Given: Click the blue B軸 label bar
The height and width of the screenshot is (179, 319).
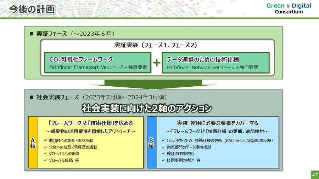Looking at the screenshot, I should click(152, 143).
